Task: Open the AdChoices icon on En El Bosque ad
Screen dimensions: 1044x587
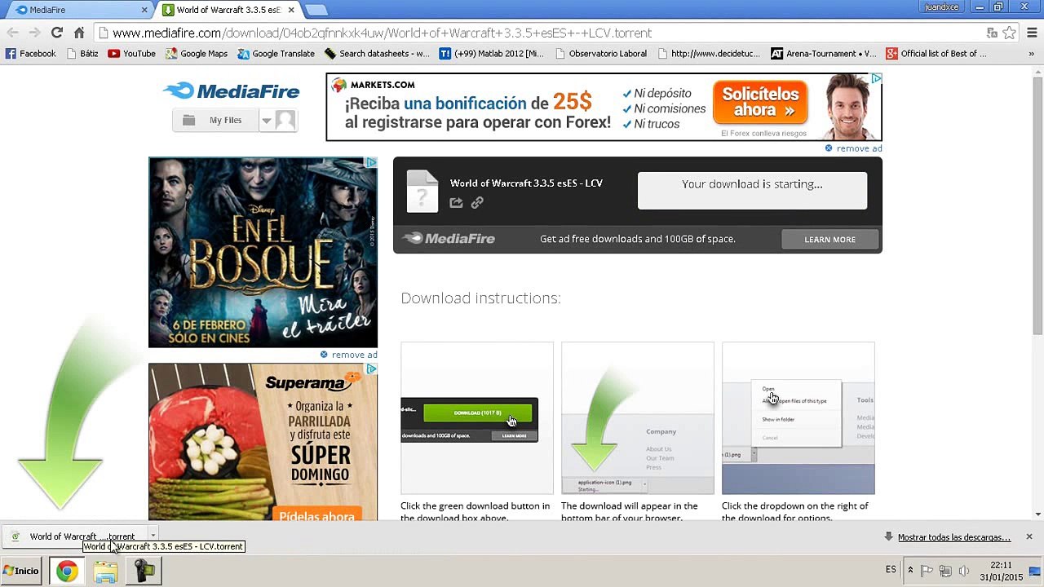Action: click(371, 163)
